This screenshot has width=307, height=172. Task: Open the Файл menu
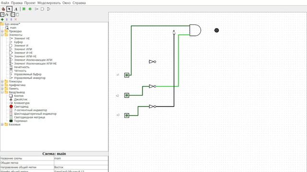click(5, 3)
